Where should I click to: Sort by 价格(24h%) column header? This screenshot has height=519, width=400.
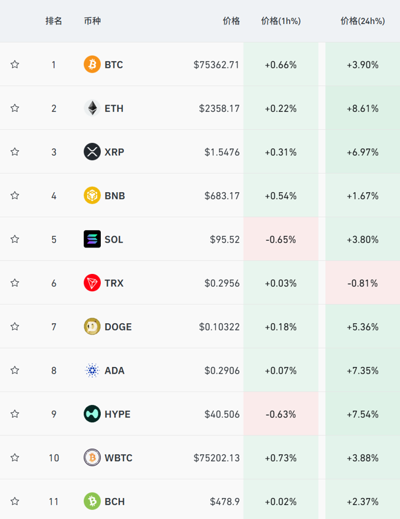[362, 21]
